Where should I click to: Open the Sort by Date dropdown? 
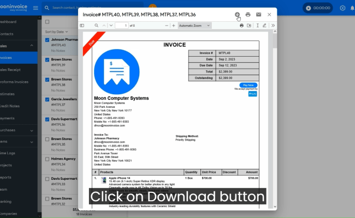point(56,32)
